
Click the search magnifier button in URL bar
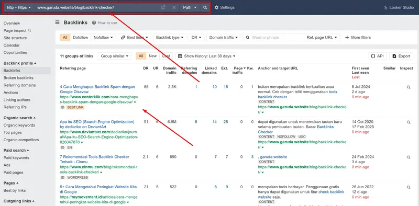pyautogui.click(x=205, y=7)
